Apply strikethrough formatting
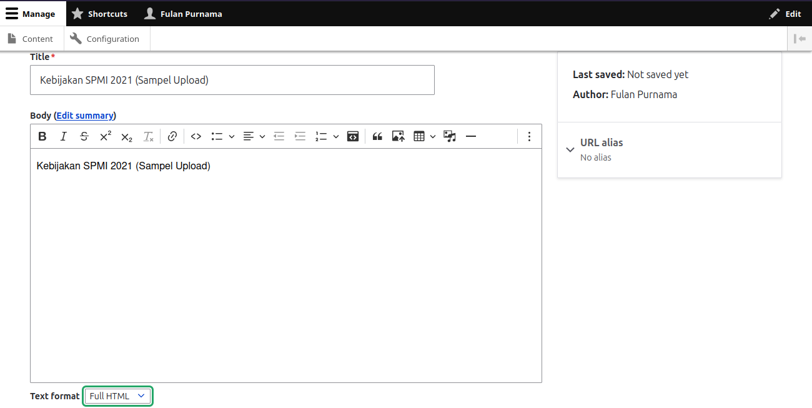812x408 pixels. 84,136
